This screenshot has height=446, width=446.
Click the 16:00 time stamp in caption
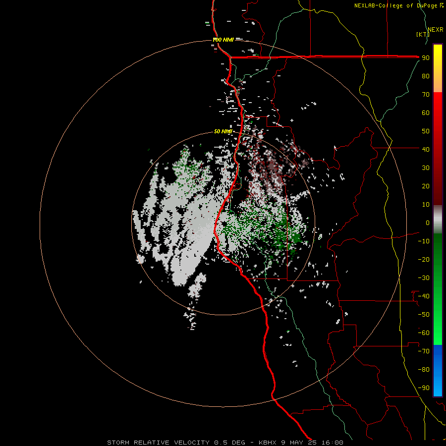(332, 443)
